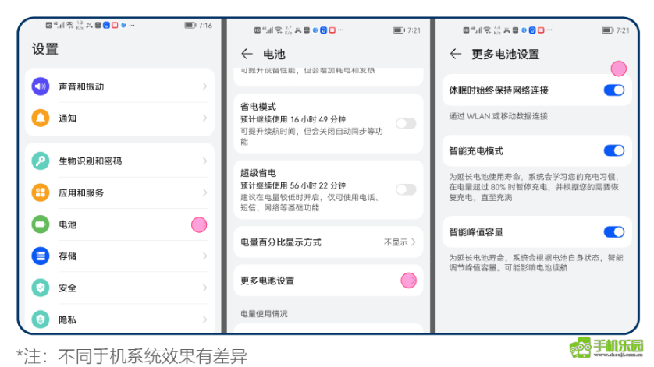Open chevron on 应用和服务 row
The width and height of the screenshot is (654, 367).
(204, 193)
